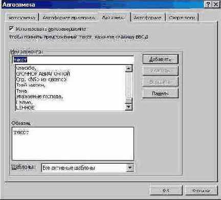This screenshot has width=221, height=200.
Task: Select list entry СРОЧНОЙ АВИАПОЧТОЙ
Action: coord(43,74)
